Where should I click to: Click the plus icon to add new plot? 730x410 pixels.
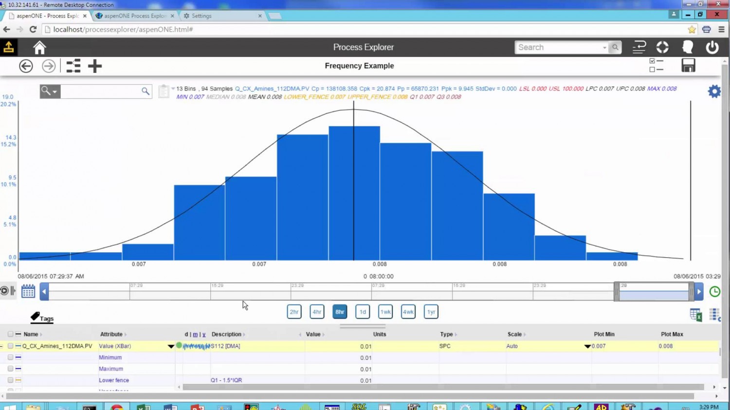click(95, 66)
